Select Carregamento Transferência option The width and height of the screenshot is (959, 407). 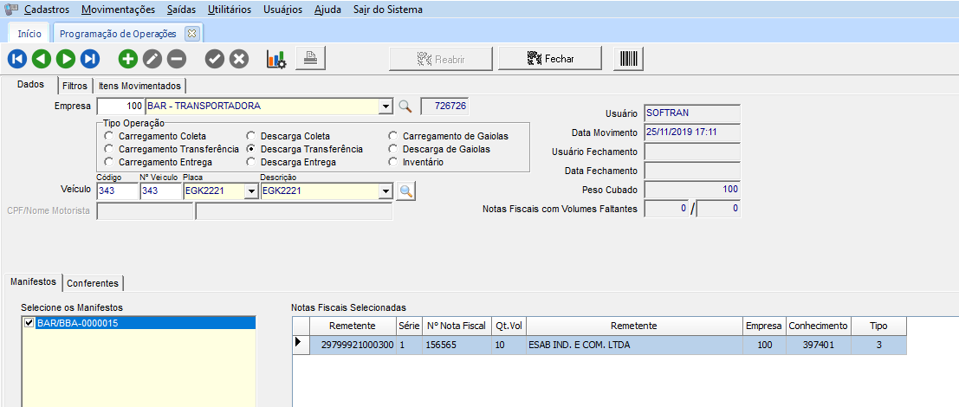(x=109, y=148)
